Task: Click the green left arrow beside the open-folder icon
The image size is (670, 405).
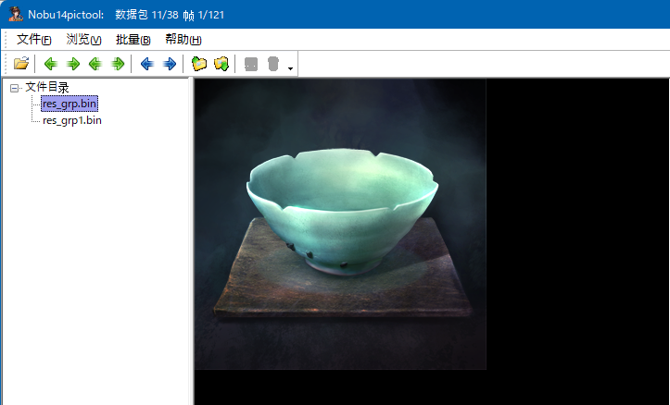Action: click(x=50, y=64)
